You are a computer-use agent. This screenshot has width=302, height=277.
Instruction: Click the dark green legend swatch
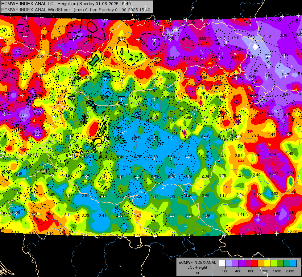pyautogui.click(x=280, y=263)
